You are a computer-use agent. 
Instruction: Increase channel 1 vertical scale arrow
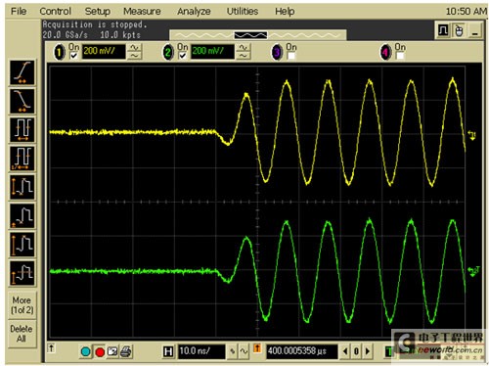[134, 48]
